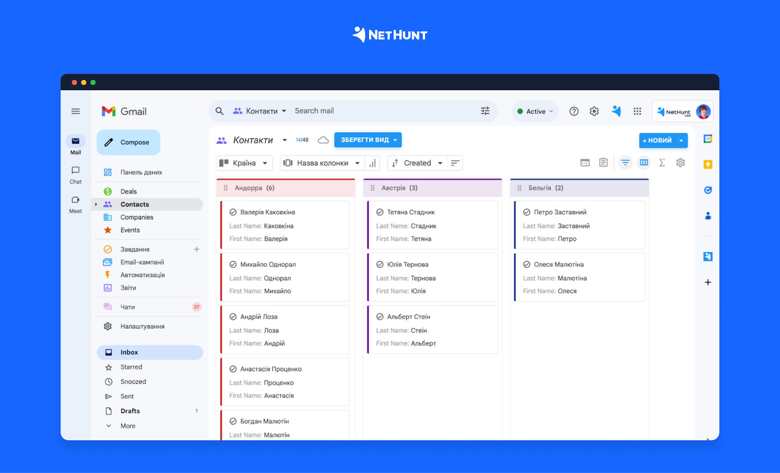Toggle sort order icon next to Created
This screenshot has width=780, height=473.
tap(455, 163)
